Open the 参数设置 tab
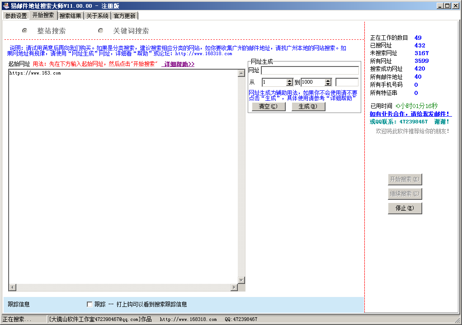This screenshot has width=462, height=325. (16, 16)
